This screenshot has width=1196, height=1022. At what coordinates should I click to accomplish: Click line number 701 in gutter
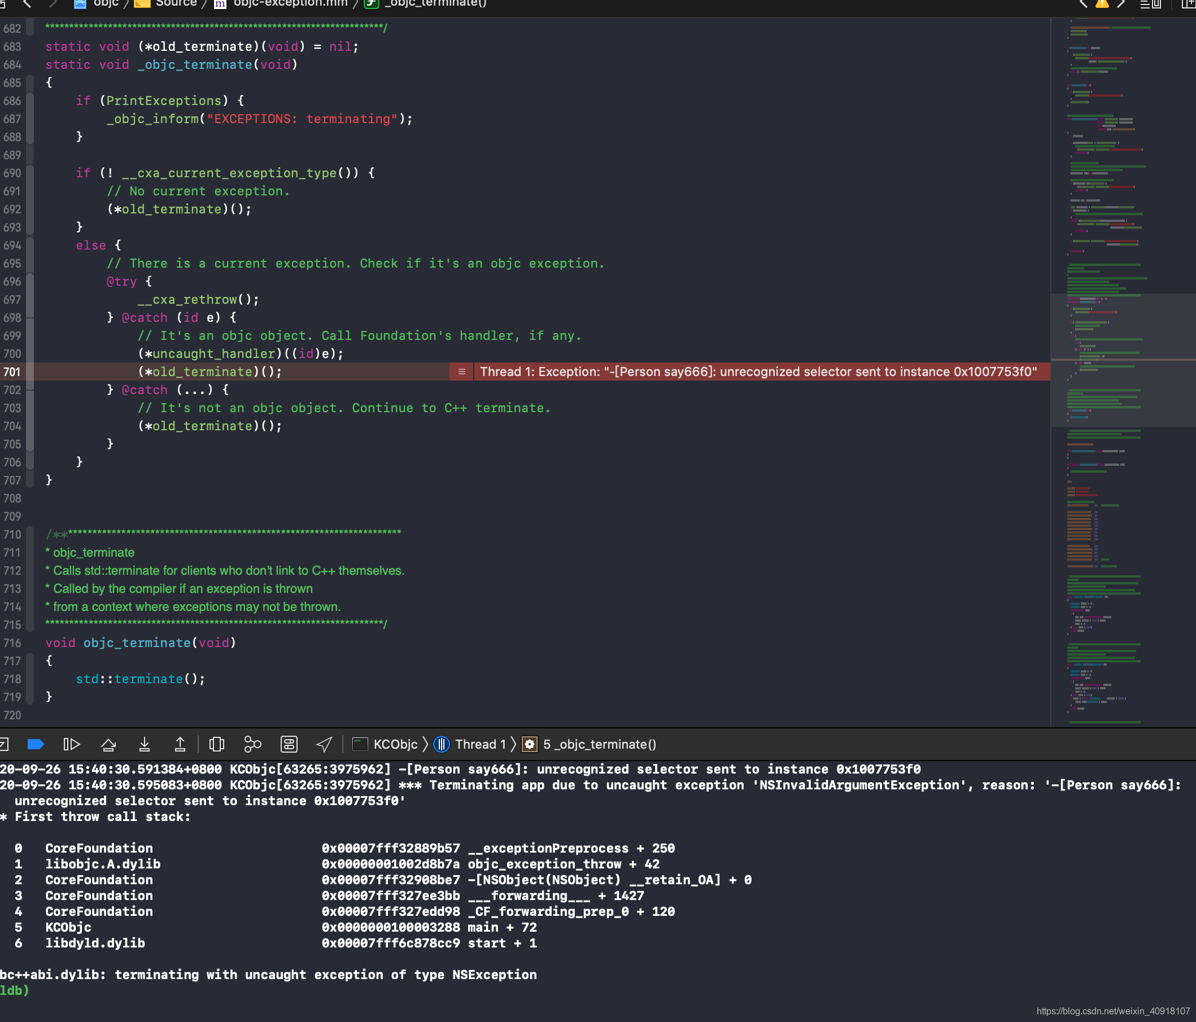coord(12,372)
